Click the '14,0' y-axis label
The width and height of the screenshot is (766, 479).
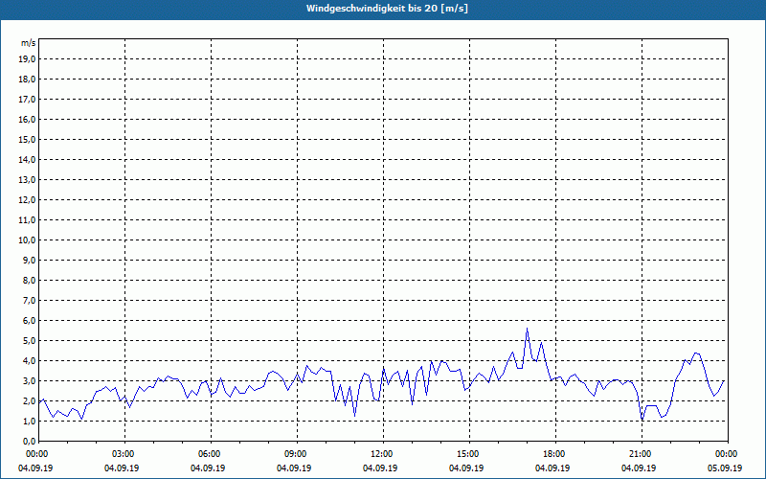[x=28, y=159]
